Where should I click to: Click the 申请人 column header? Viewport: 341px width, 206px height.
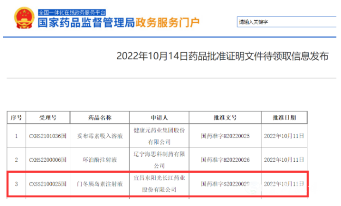click(x=159, y=118)
